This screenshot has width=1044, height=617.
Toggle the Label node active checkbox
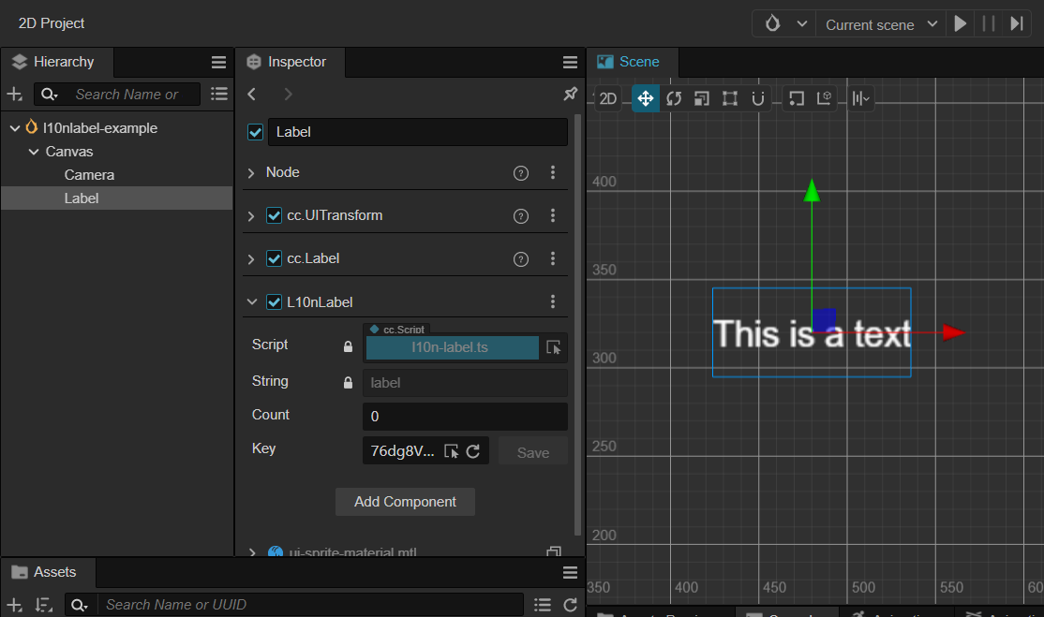[255, 132]
